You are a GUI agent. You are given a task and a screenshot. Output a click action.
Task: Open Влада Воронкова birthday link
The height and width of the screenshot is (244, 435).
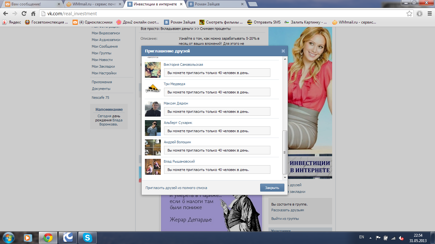point(111,122)
